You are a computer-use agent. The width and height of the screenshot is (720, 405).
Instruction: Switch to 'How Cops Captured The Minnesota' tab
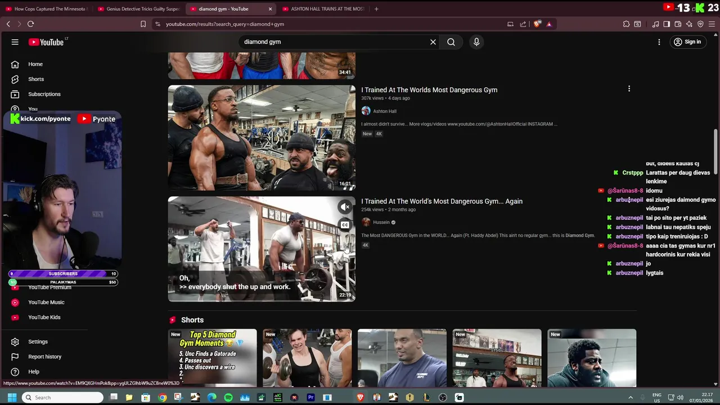[x=46, y=9]
